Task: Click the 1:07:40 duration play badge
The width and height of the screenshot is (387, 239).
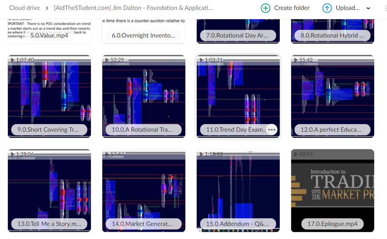Action: (x=22, y=60)
